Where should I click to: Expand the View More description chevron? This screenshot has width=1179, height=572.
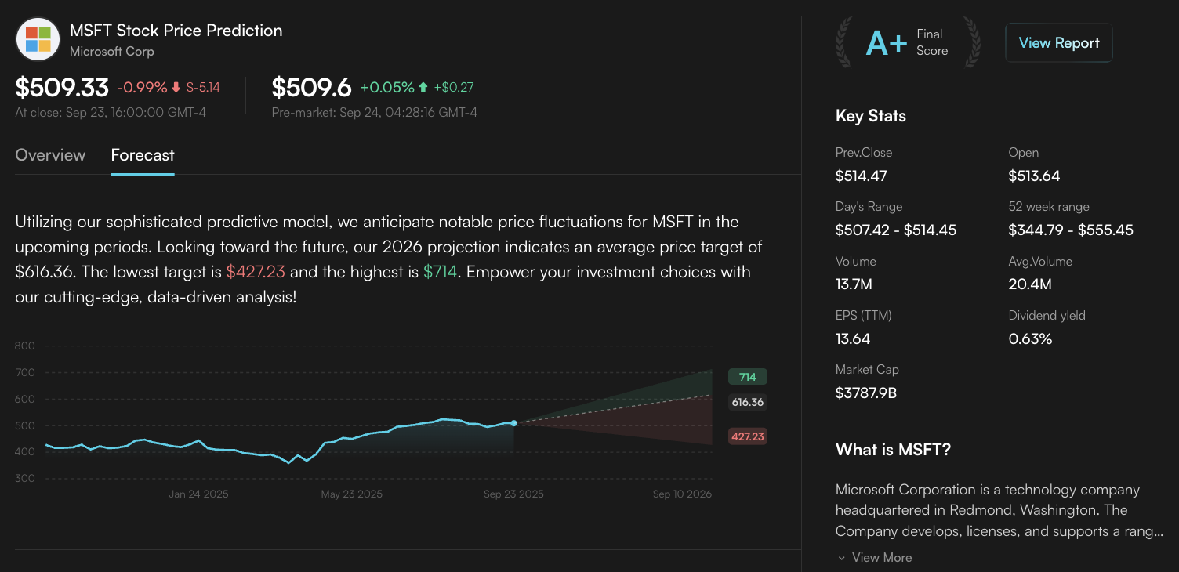pyautogui.click(x=842, y=558)
